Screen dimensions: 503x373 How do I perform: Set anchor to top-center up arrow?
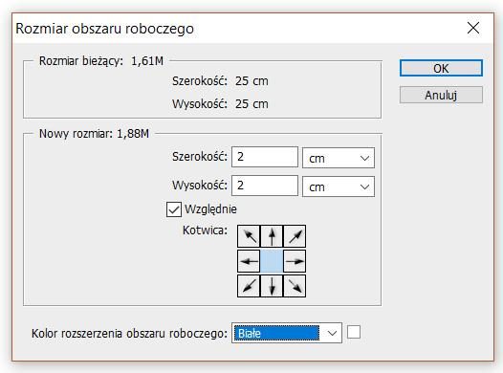[272, 236]
